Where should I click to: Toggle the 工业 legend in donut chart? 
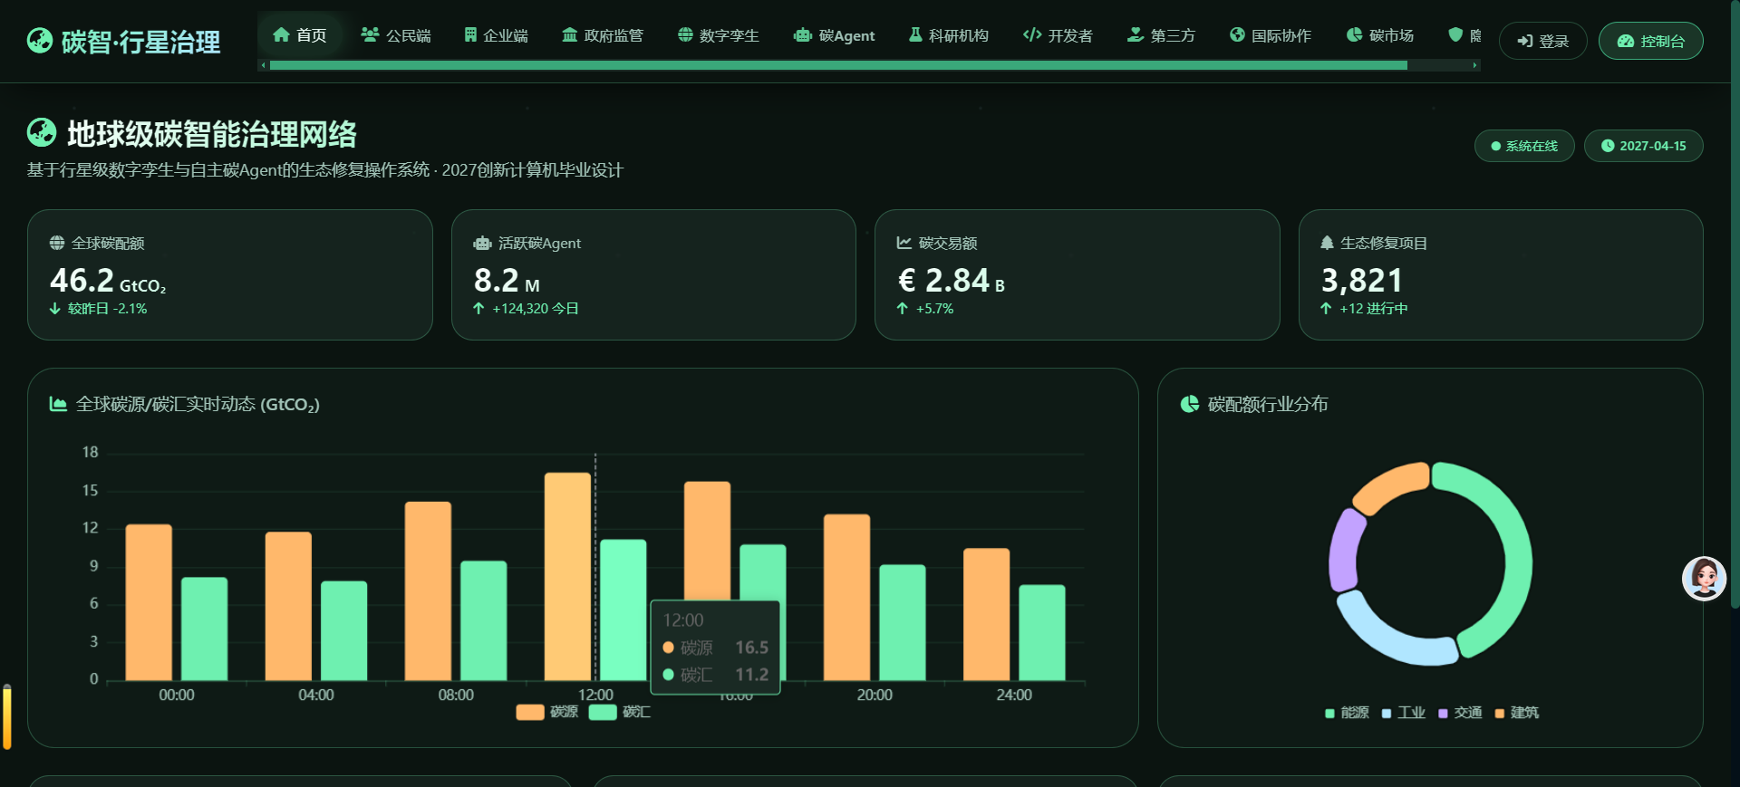click(x=1404, y=713)
